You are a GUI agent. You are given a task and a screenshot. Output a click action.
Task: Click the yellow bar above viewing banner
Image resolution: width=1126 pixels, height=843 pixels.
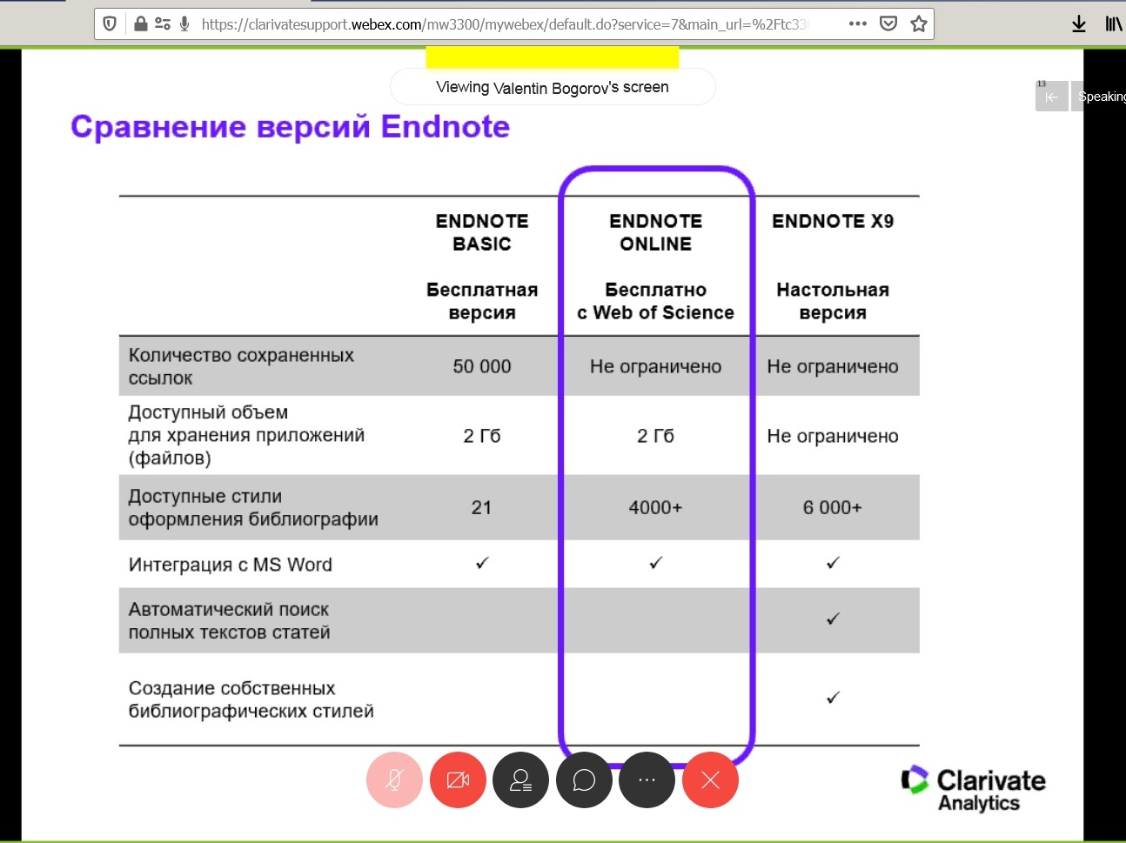coord(552,57)
